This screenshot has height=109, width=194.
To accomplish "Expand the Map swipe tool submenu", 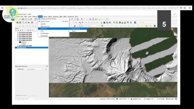I will coord(54,26).
